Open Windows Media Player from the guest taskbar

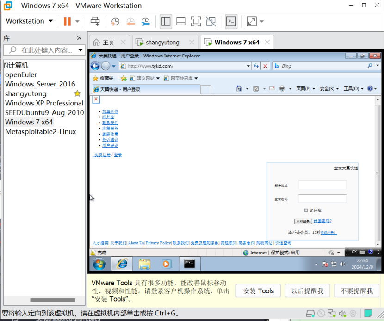point(166,264)
